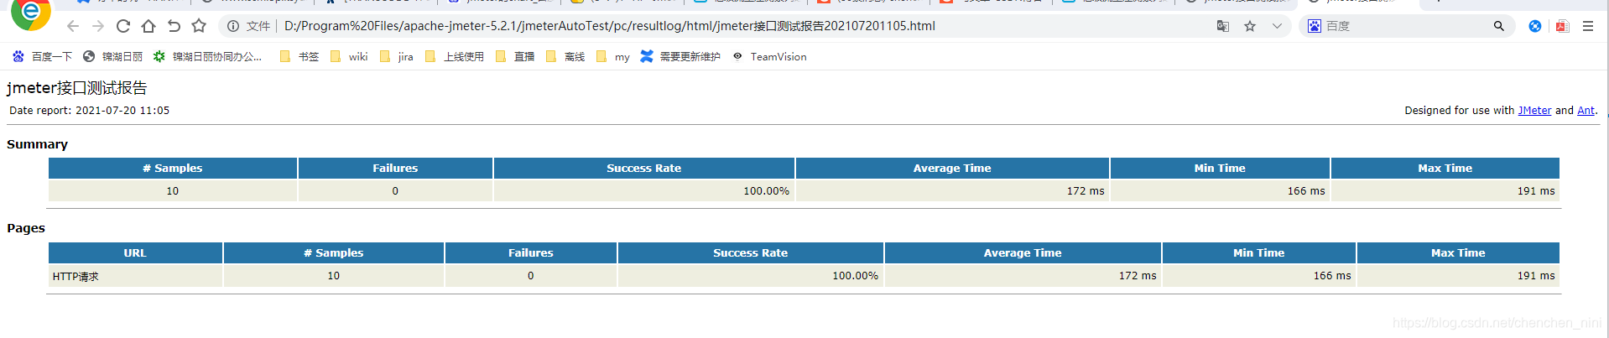The image size is (1609, 338).
Task: Click the Summary 100.00% success rate value
Action: [x=766, y=191]
